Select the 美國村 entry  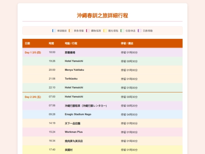click(x=69, y=150)
